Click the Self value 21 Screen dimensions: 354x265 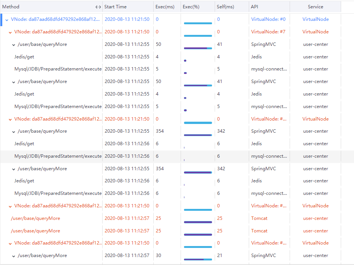(220, 255)
